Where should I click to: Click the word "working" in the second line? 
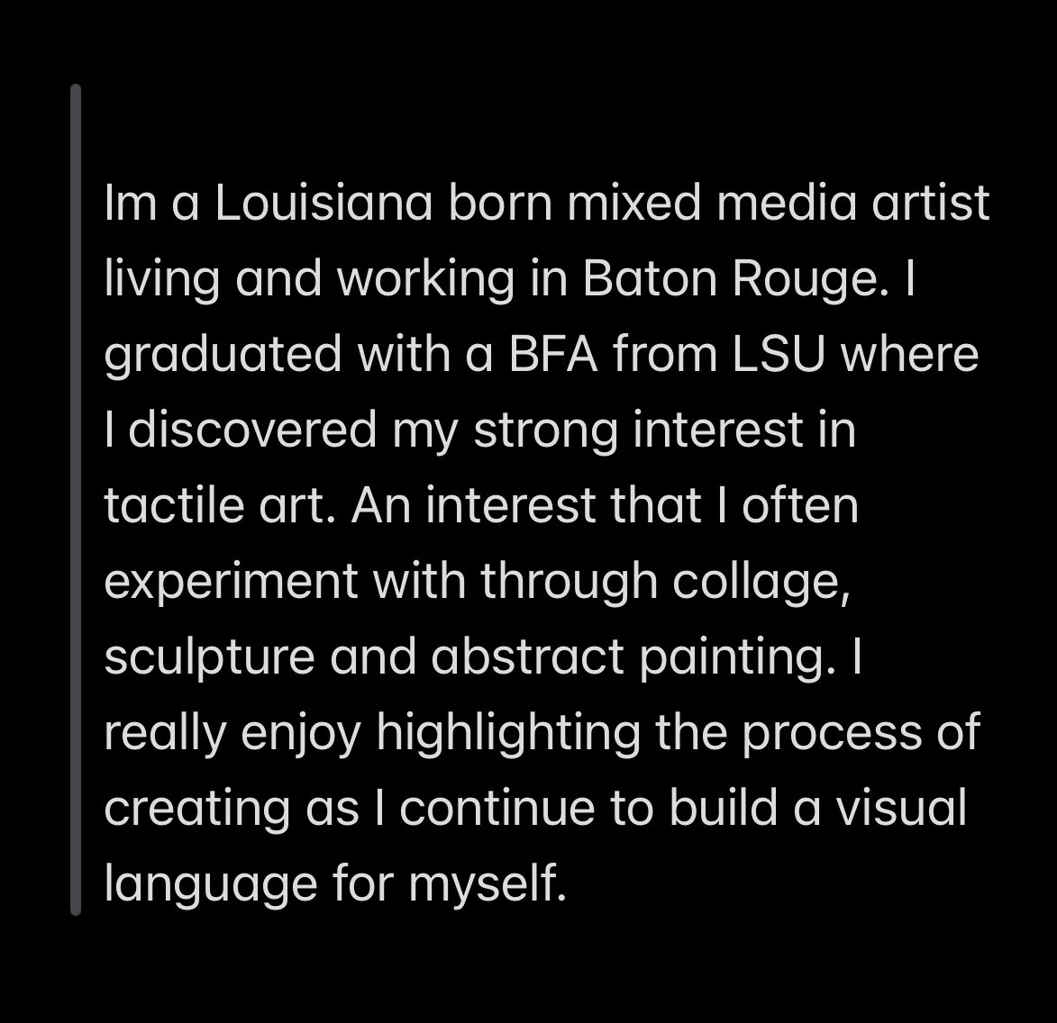[x=426, y=278]
